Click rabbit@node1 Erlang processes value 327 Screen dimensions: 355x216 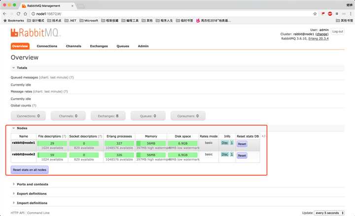coord(119,144)
